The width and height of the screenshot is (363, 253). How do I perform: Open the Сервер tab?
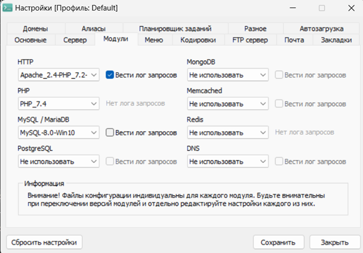point(75,40)
